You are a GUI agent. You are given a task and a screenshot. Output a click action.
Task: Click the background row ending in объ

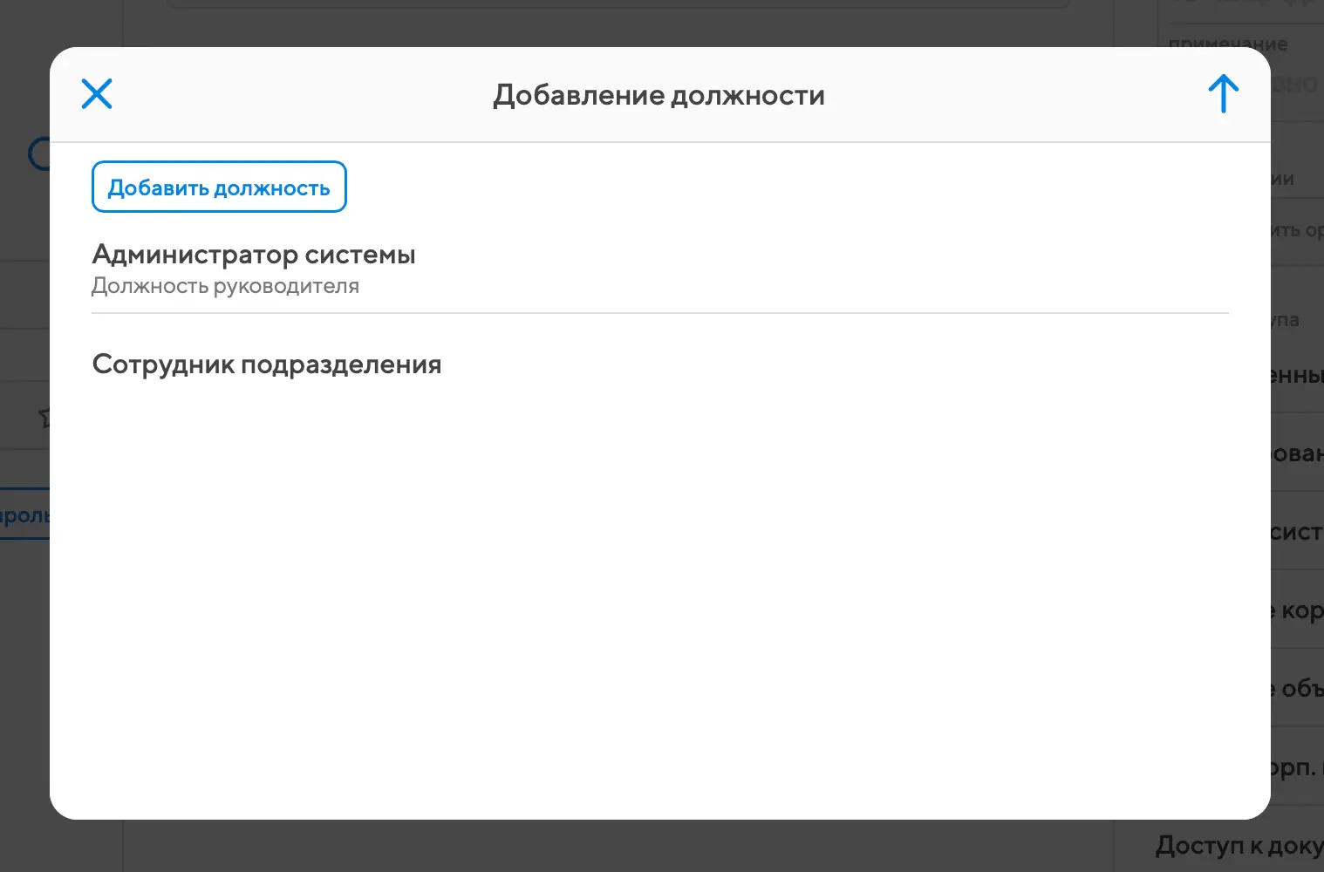point(1297,688)
